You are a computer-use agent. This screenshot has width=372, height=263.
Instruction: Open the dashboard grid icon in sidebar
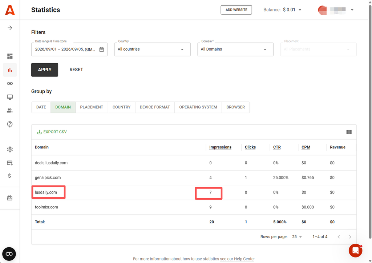click(x=10, y=56)
